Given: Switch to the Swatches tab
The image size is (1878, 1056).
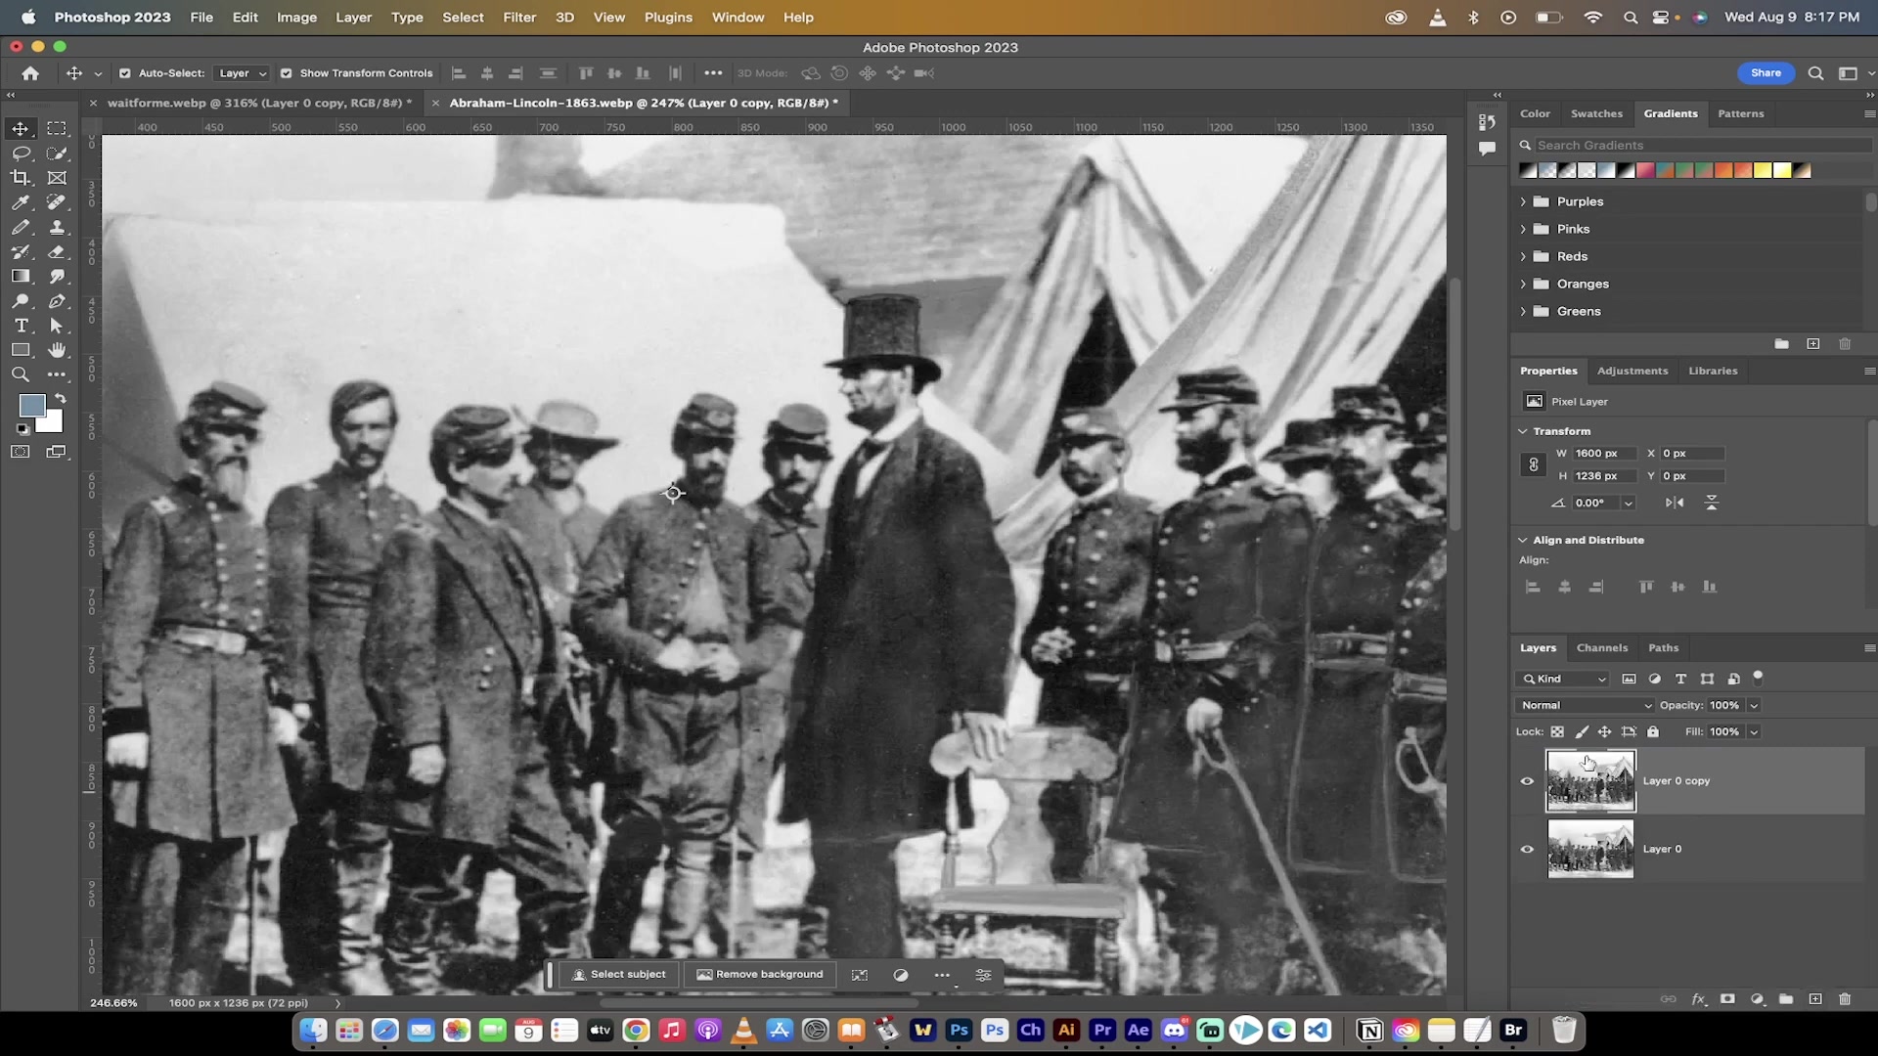Looking at the screenshot, I should pyautogui.click(x=1596, y=113).
